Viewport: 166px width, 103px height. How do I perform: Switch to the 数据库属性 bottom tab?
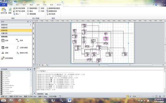[40, 94]
